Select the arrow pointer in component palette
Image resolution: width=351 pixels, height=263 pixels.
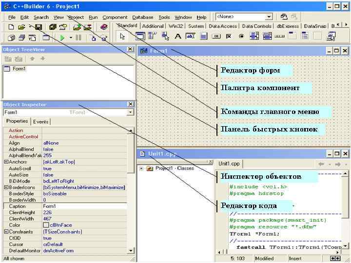tap(122, 36)
